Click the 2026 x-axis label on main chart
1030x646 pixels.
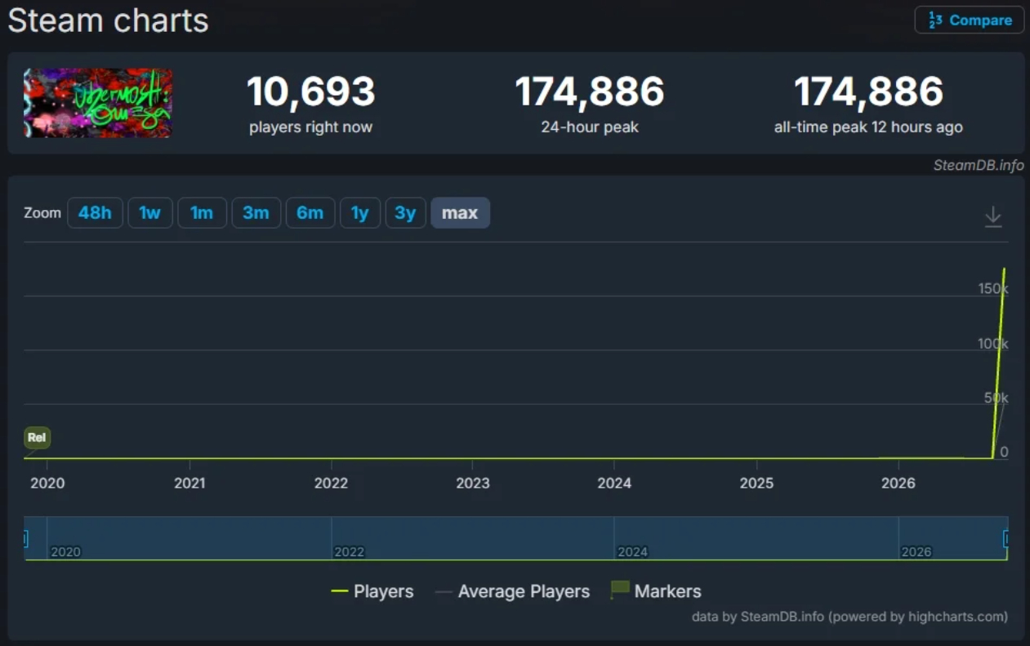pos(898,483)
